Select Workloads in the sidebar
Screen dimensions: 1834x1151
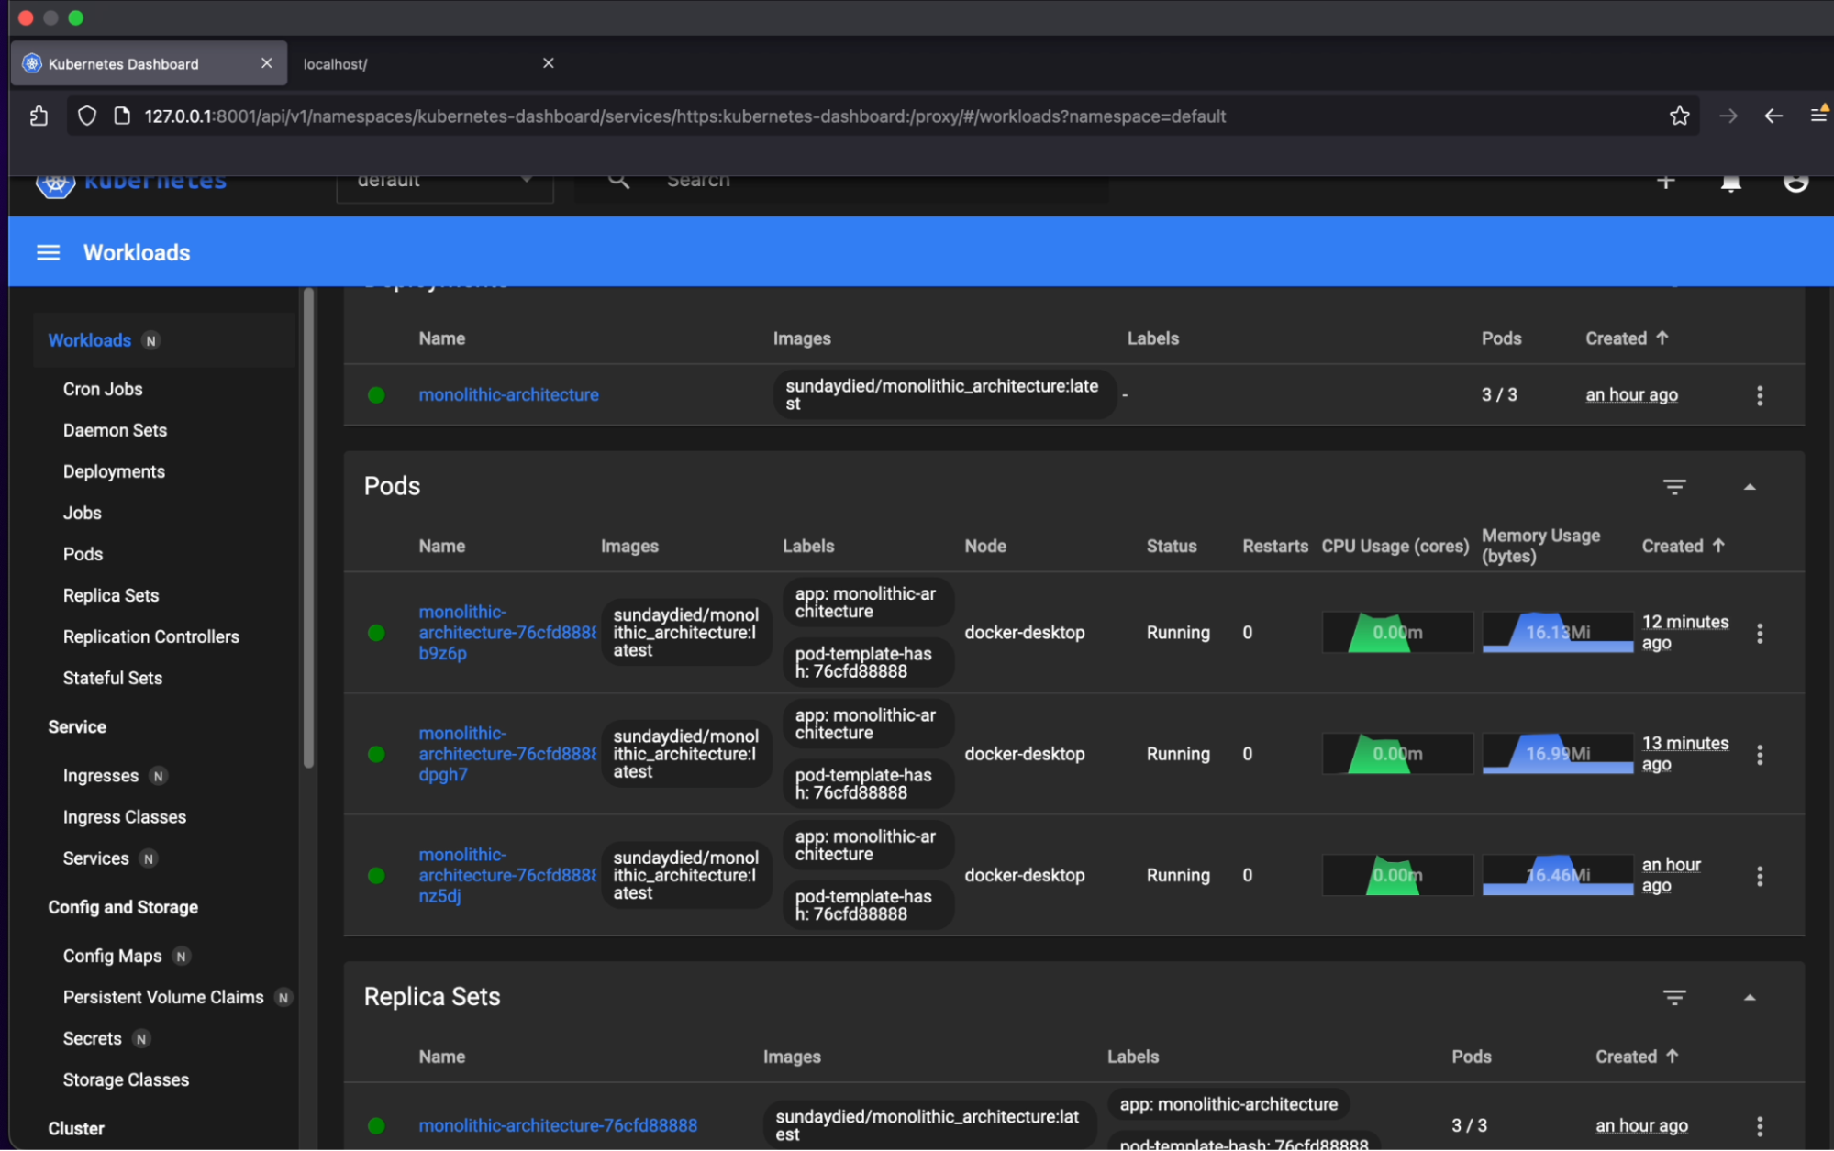(89, 340)
